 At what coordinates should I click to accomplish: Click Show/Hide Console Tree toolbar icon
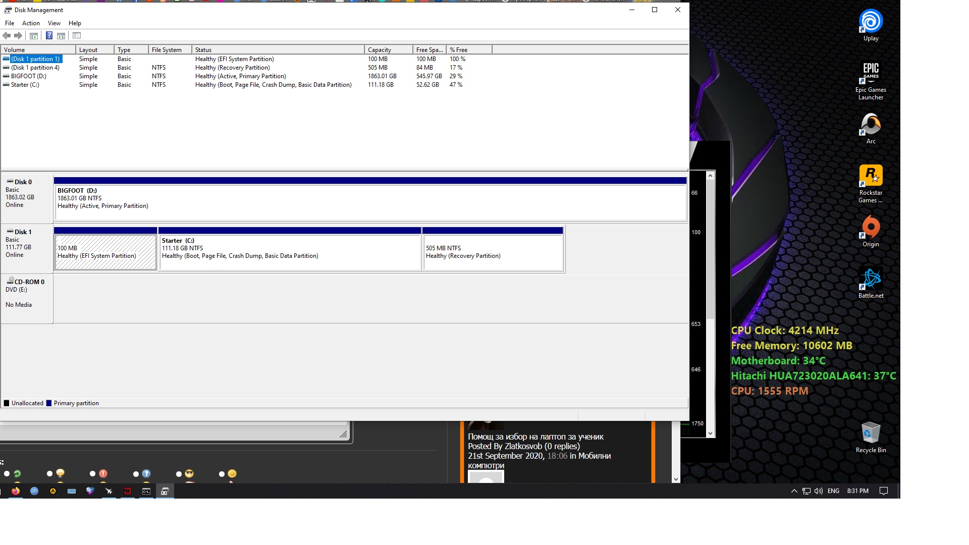click(x=34, y=36)
